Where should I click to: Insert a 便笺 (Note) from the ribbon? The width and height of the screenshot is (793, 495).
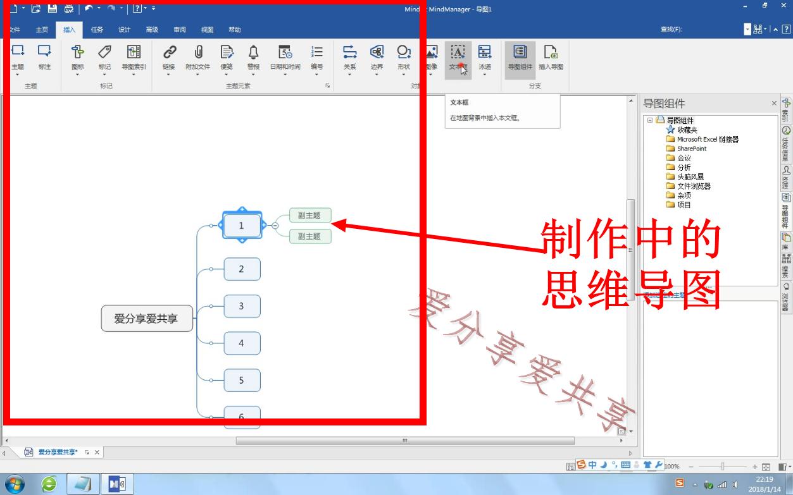click(227, 60)
